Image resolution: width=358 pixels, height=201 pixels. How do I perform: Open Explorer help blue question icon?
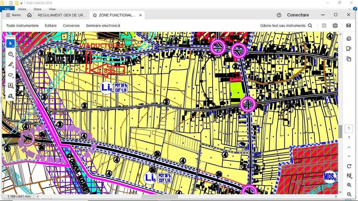point(355,9)
